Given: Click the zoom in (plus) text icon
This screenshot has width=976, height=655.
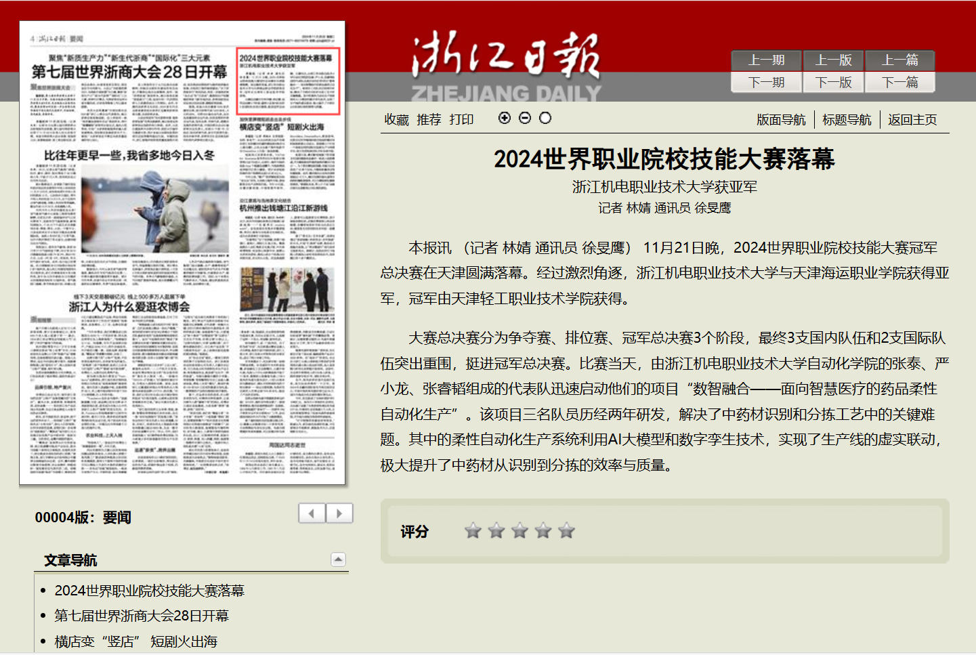Looking at the screenshot, I should 505,118.
